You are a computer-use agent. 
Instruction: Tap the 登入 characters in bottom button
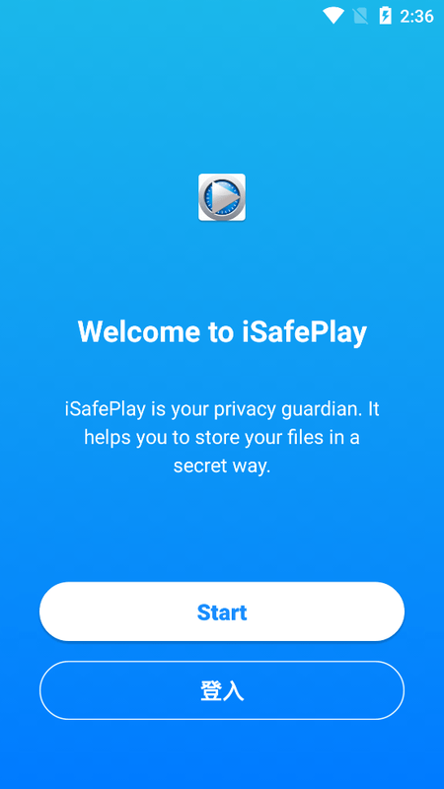tap(222, 691)
